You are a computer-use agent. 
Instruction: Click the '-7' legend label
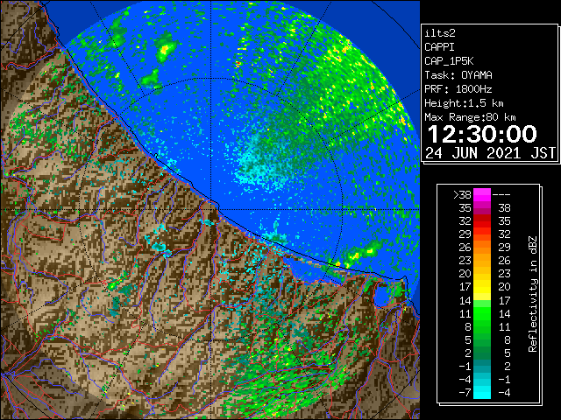pyautogui.click(x=465, y=393)
